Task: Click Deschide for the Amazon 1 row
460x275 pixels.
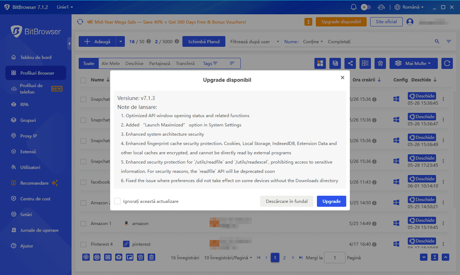Action: tap(422, 220)
